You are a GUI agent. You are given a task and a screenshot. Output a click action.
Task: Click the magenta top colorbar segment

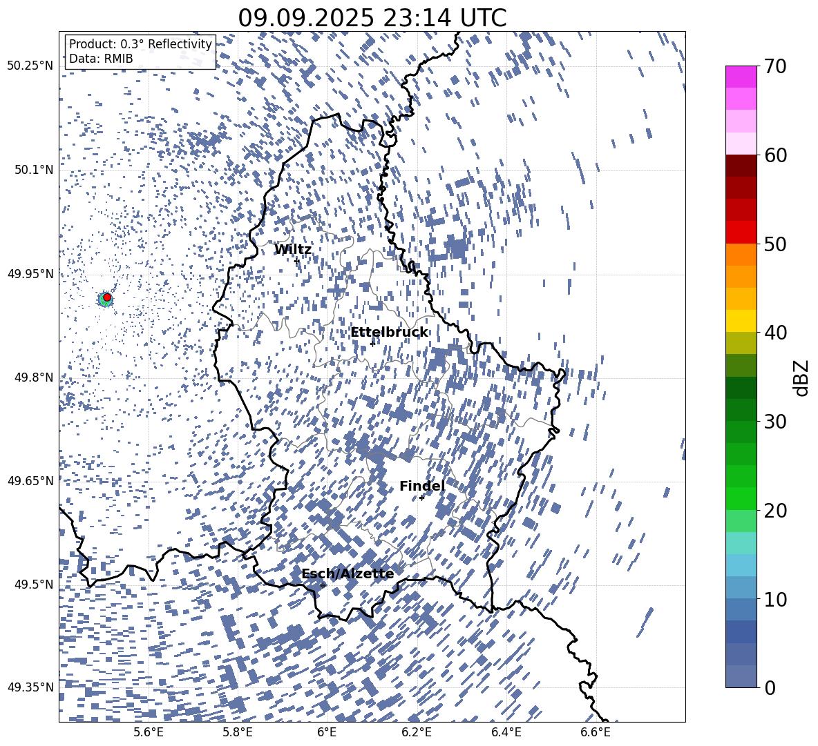point(741,77)
